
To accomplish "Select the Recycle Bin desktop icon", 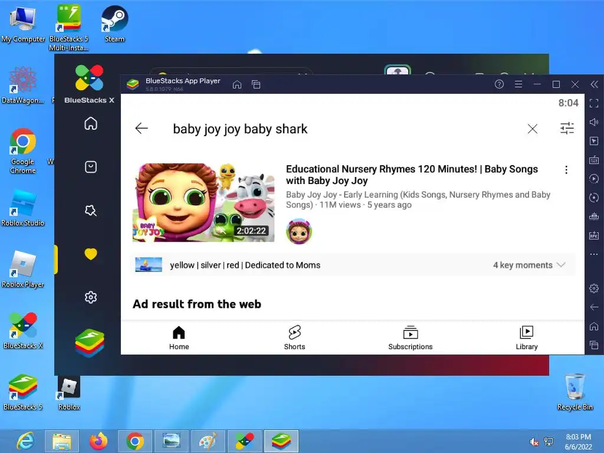I will tap(575, 392).
